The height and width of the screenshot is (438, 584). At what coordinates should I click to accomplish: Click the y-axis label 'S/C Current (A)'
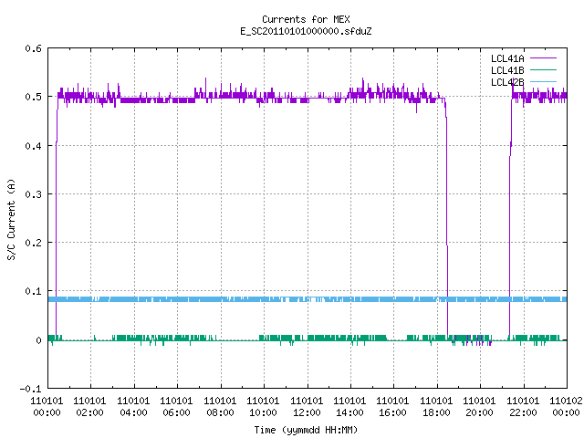12,220
